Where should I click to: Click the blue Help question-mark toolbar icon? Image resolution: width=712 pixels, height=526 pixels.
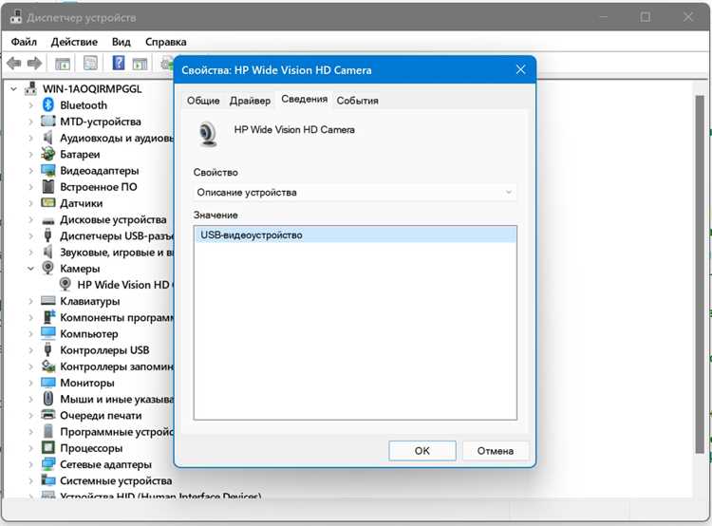coord(119,63)
